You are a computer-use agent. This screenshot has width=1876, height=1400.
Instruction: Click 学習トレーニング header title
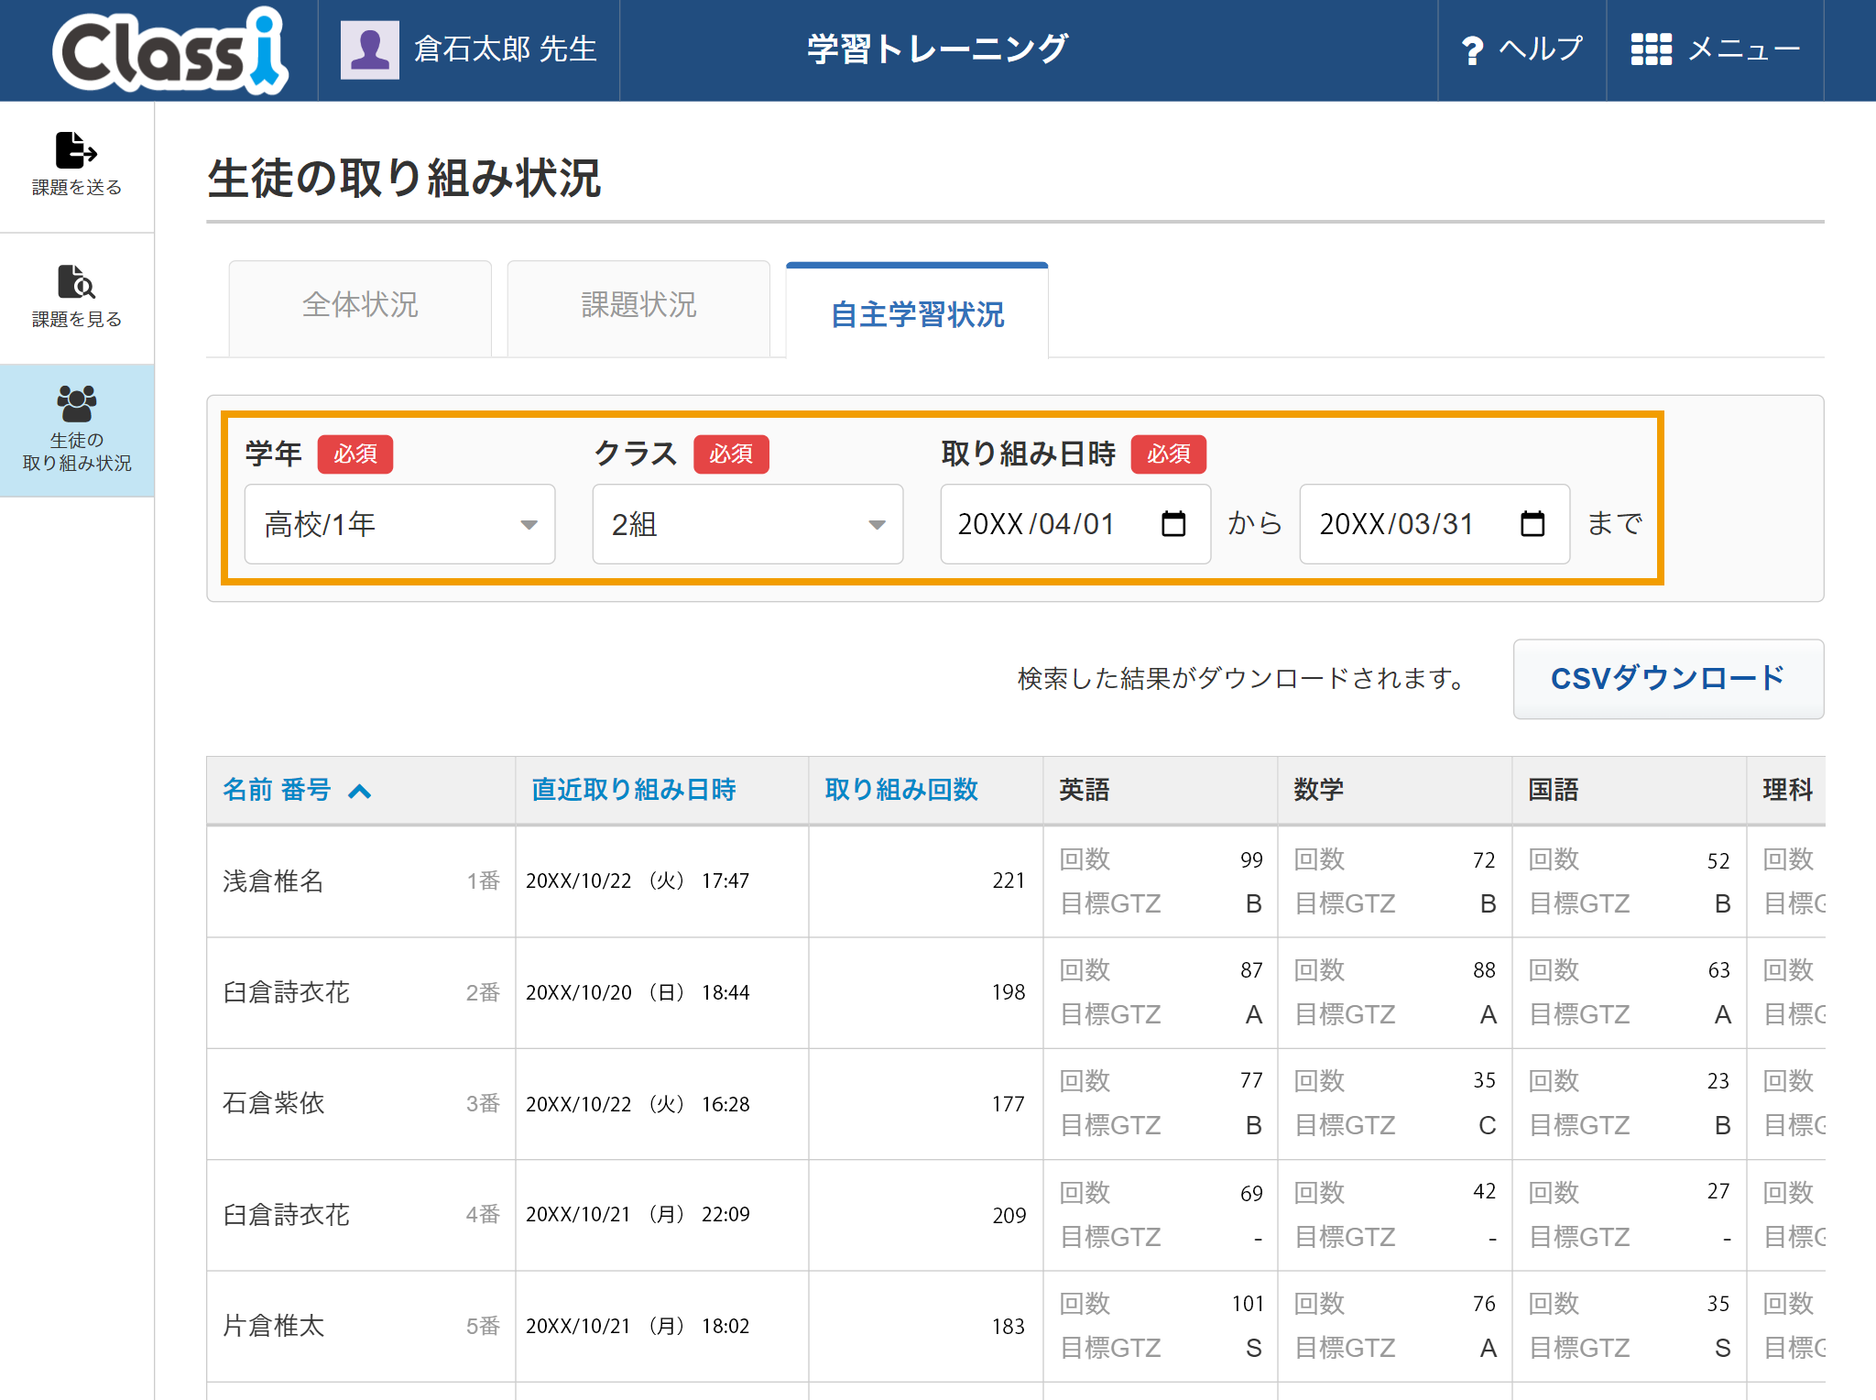pos(937,49)
